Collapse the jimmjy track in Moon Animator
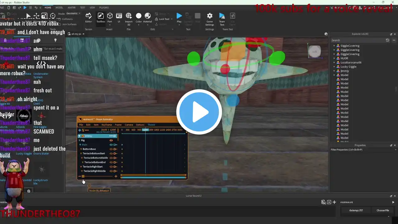The height and width of the screenshot is (224, 398). tap(79, 136)
